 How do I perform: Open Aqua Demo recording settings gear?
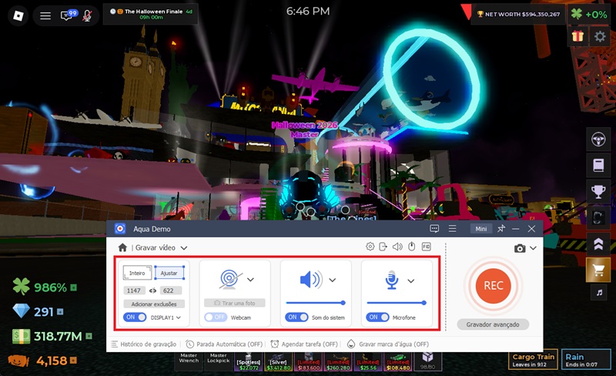pyautogui.click(x=370, y=247)
